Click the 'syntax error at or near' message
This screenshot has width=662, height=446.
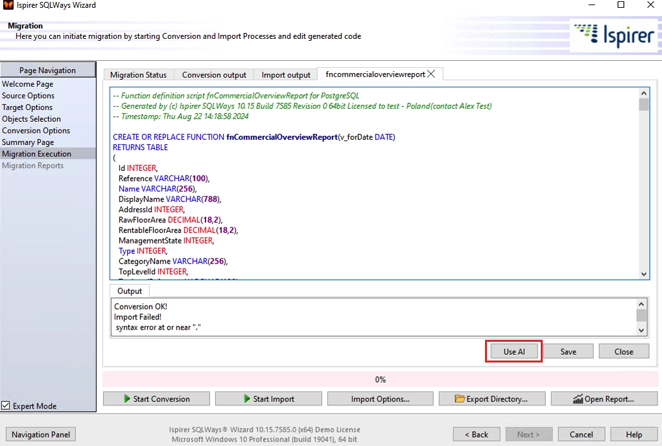tap(158, 328)
